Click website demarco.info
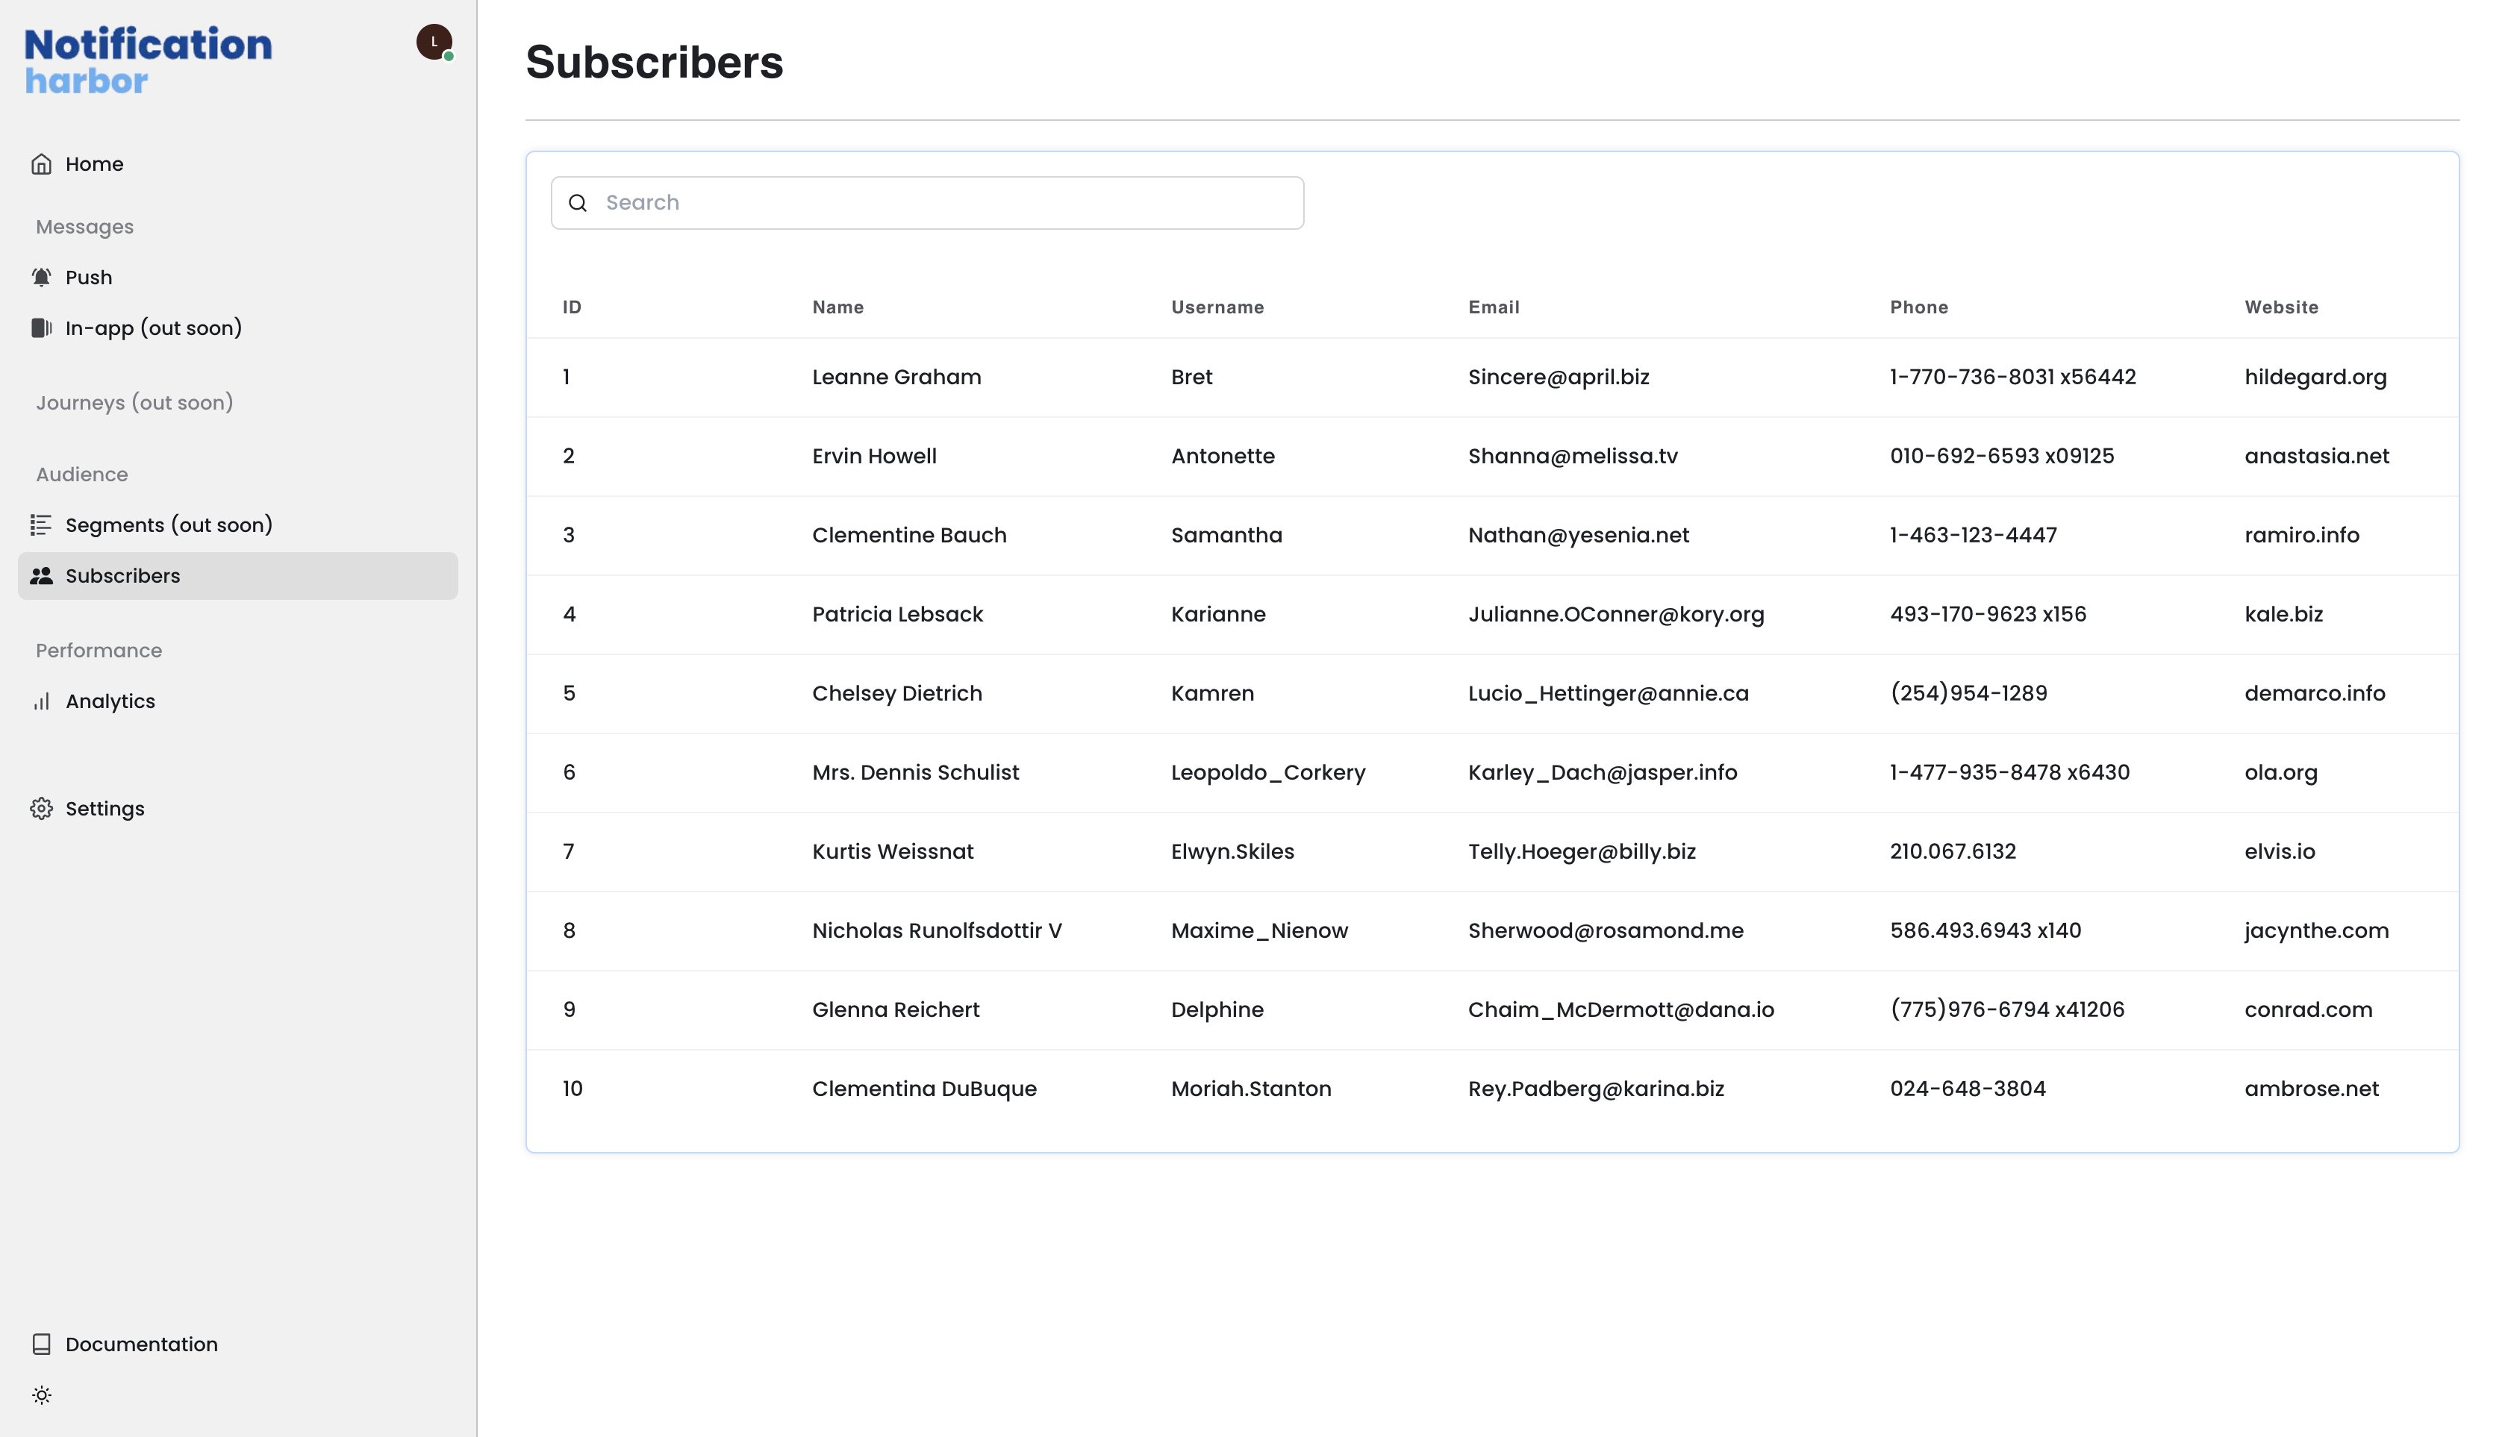Image resolution: width=2508 pixels, height=1437 pixels. (2315, 693)
